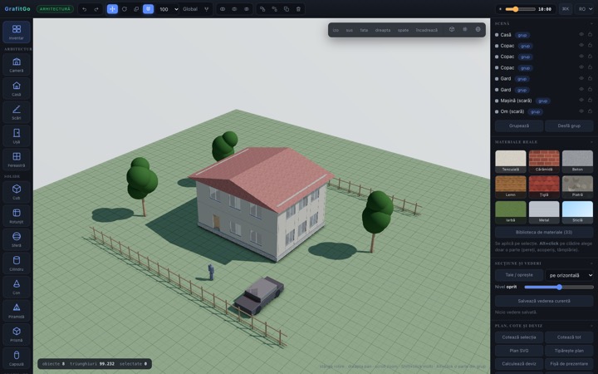Click the first boolean shape icon

tap(223, 9)
